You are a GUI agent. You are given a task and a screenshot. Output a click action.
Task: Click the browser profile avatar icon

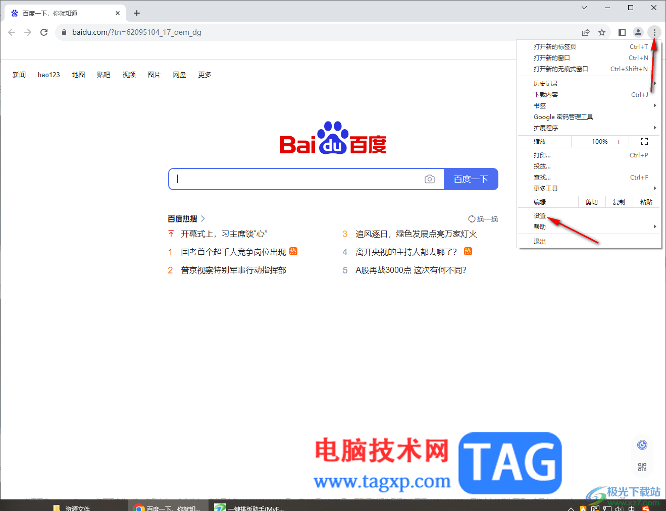click(638, 32)
